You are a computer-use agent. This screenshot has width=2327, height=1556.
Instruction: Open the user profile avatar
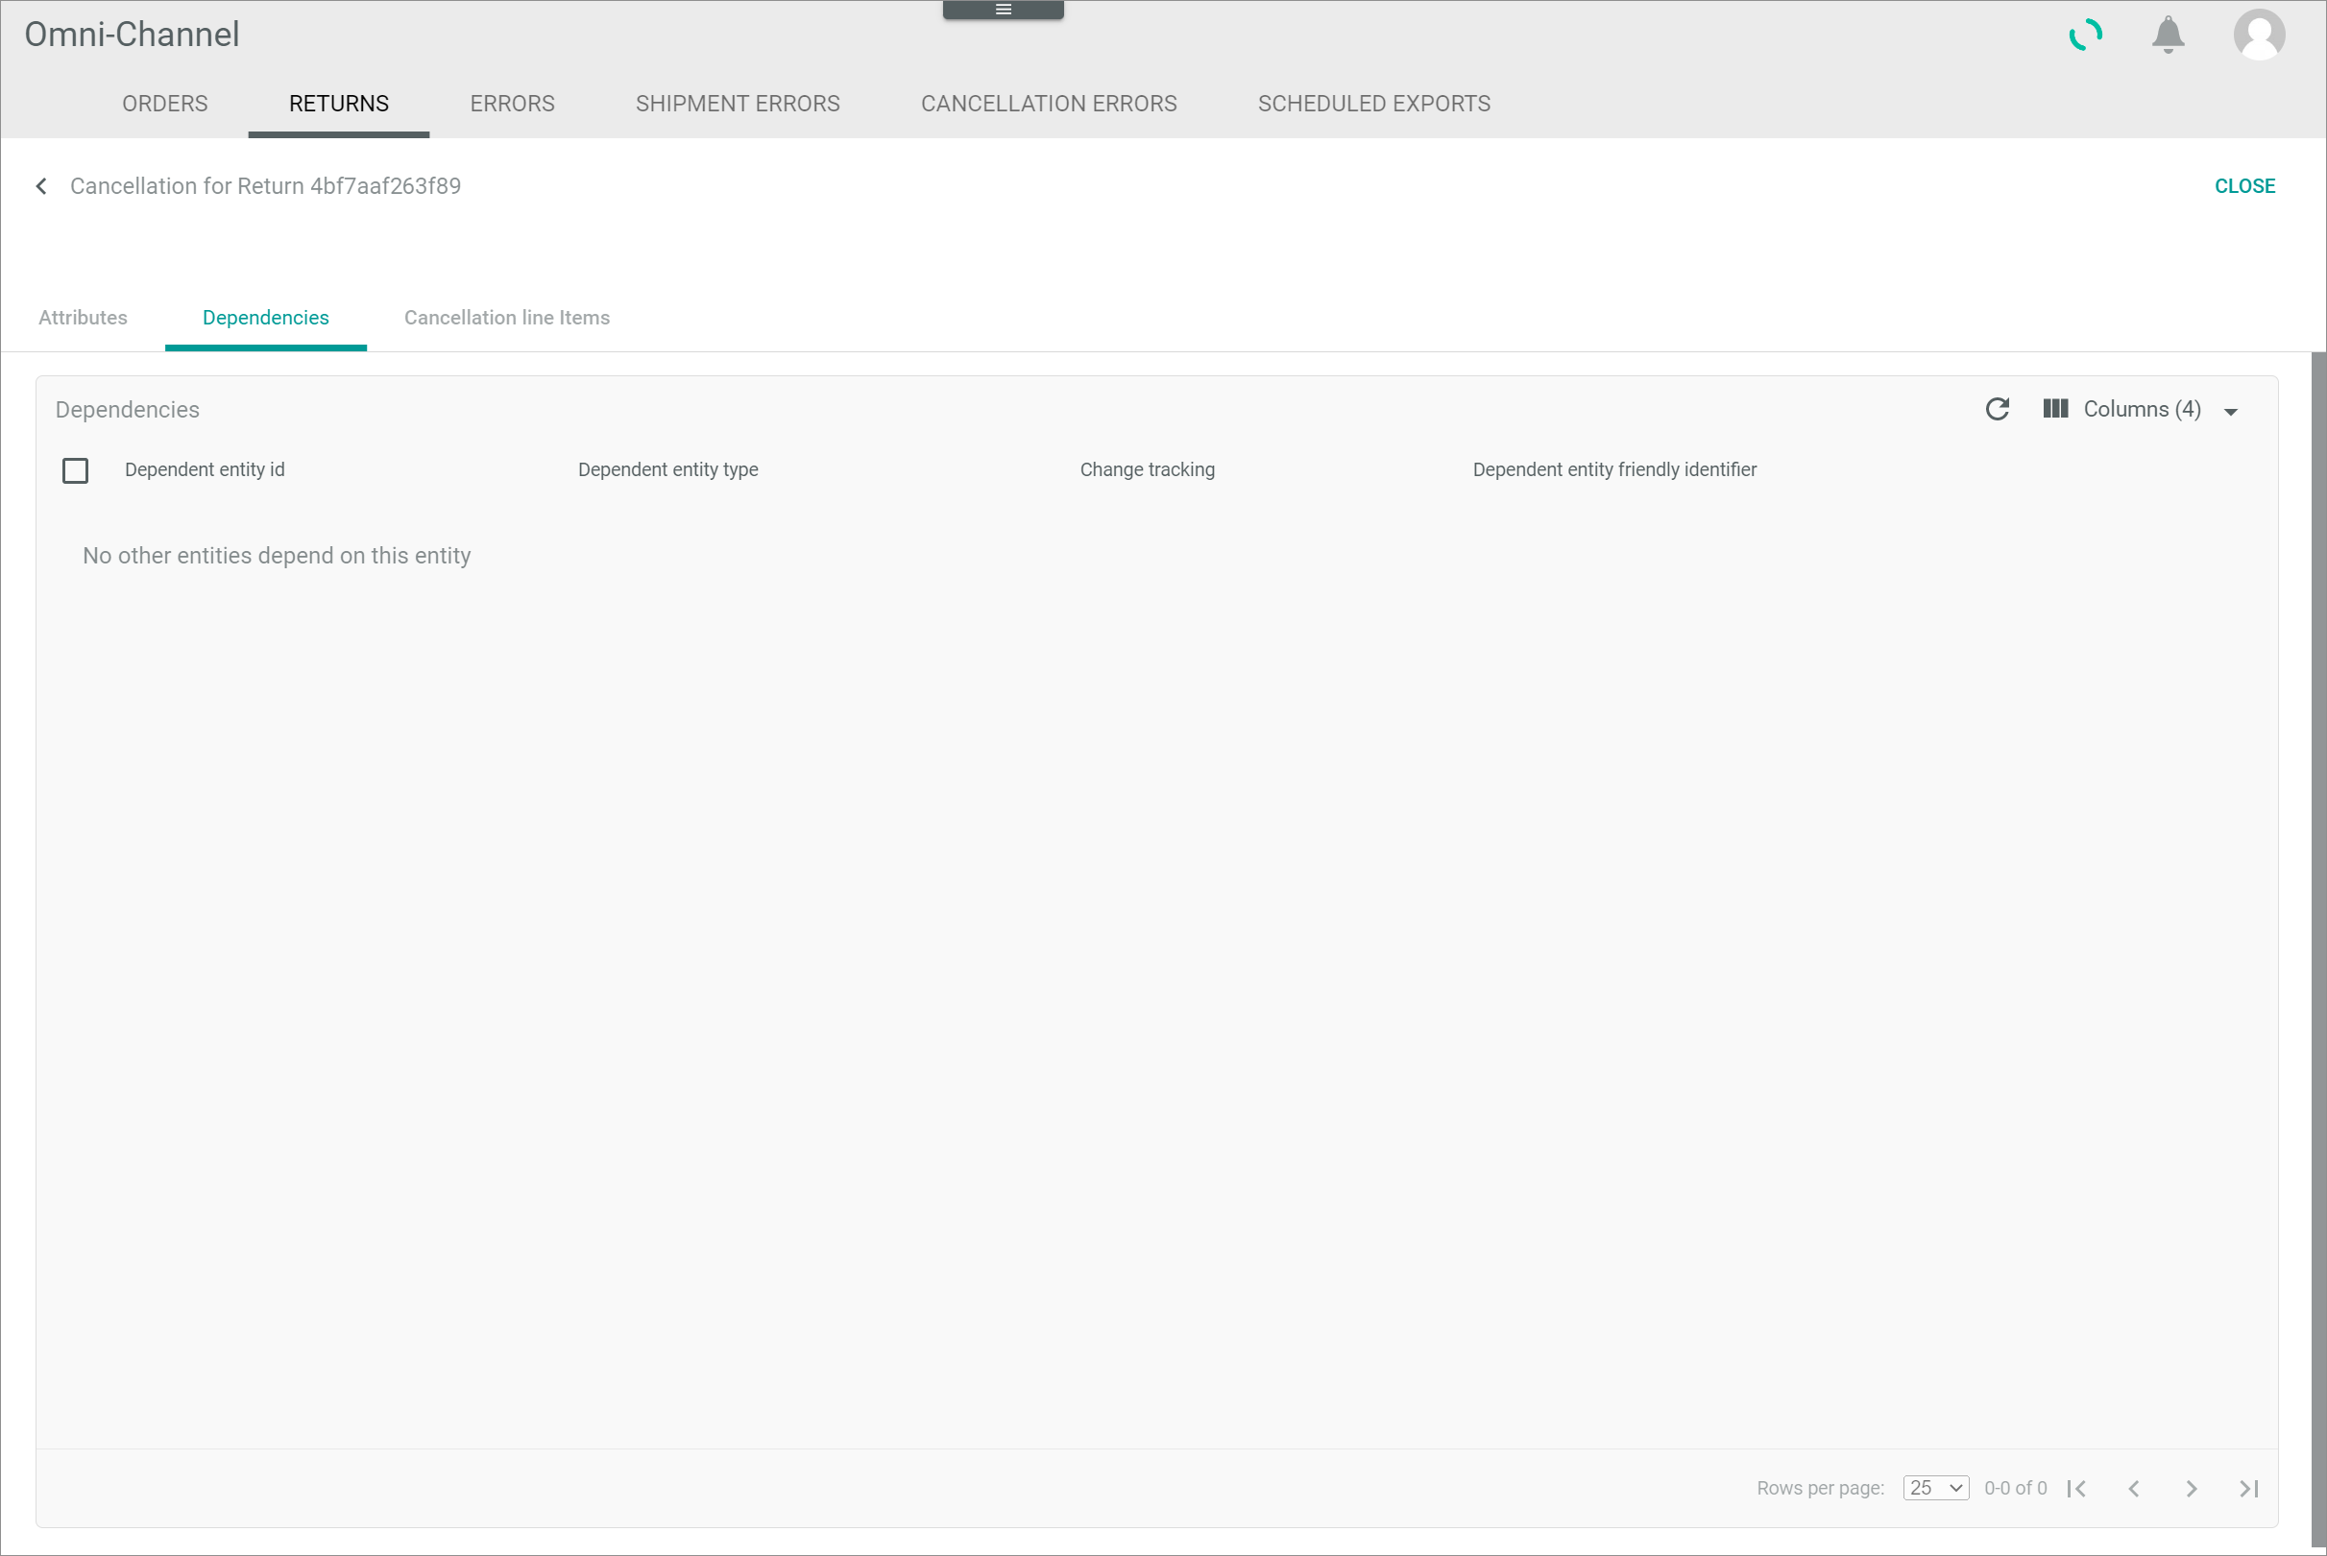pos(2260,35)
